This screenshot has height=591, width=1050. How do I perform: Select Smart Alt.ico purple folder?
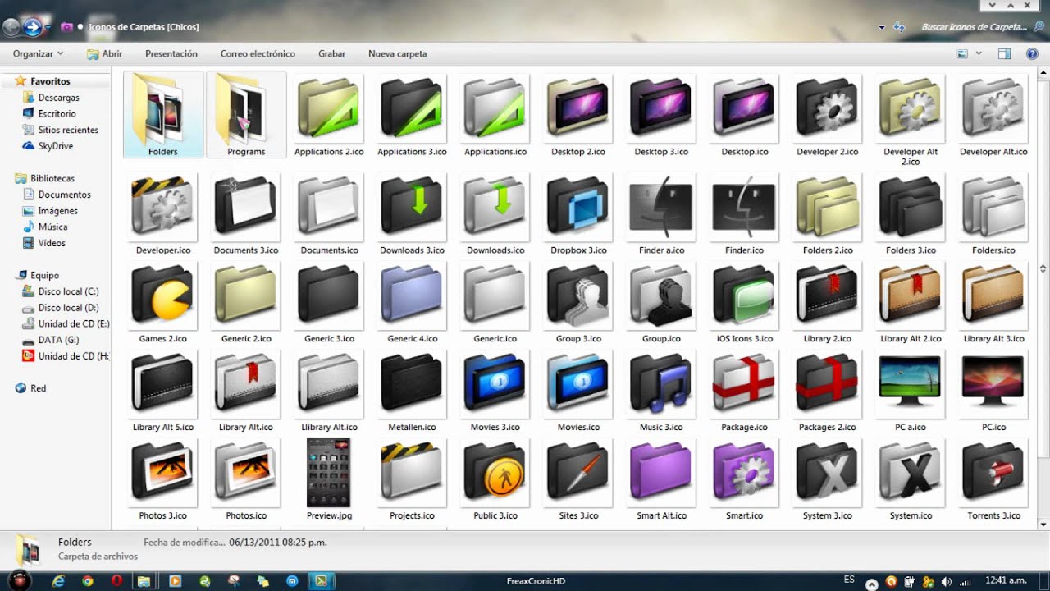pos(661,479)
